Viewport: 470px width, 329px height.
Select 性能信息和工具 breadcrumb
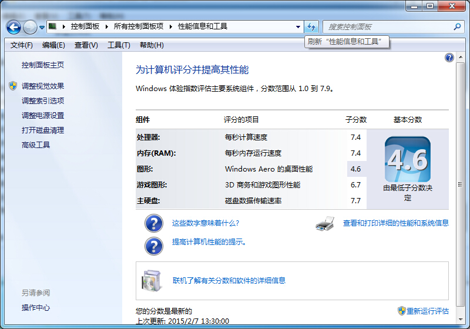point(203,26)
